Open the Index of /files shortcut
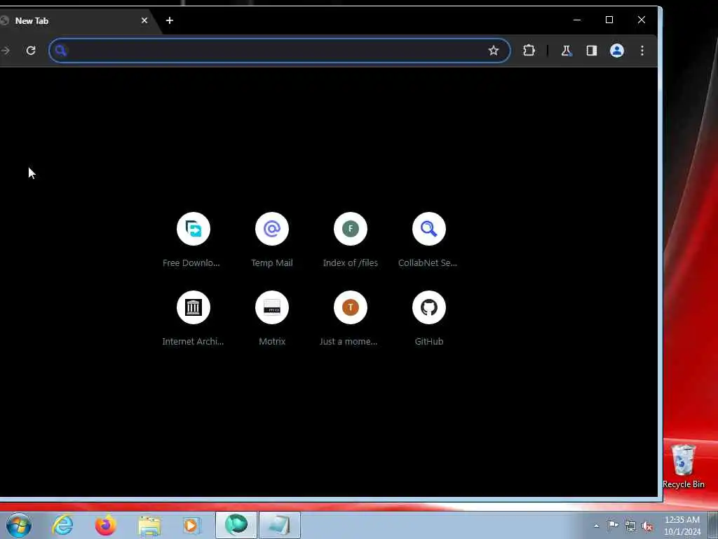Screen dimensions: 718x539 click(x=351, y=240)
